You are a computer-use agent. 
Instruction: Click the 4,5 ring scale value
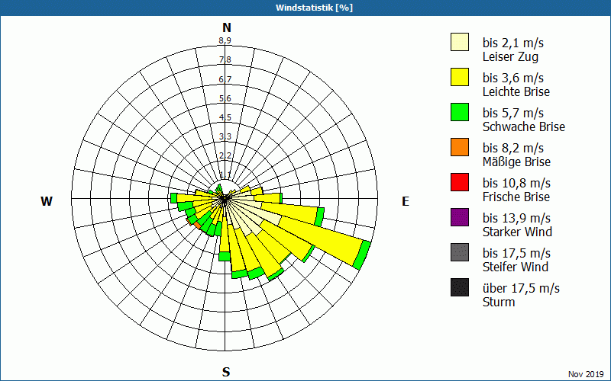pyautogui.click(x=225, y=117)
